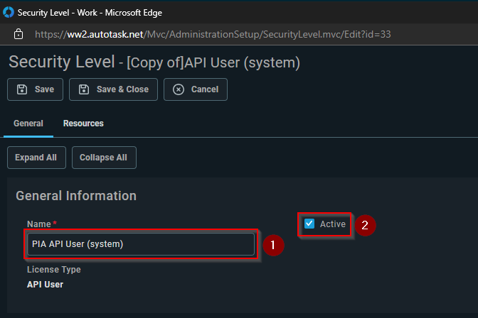
Task: Click the 'Name' field label
Action: [39, 224]
